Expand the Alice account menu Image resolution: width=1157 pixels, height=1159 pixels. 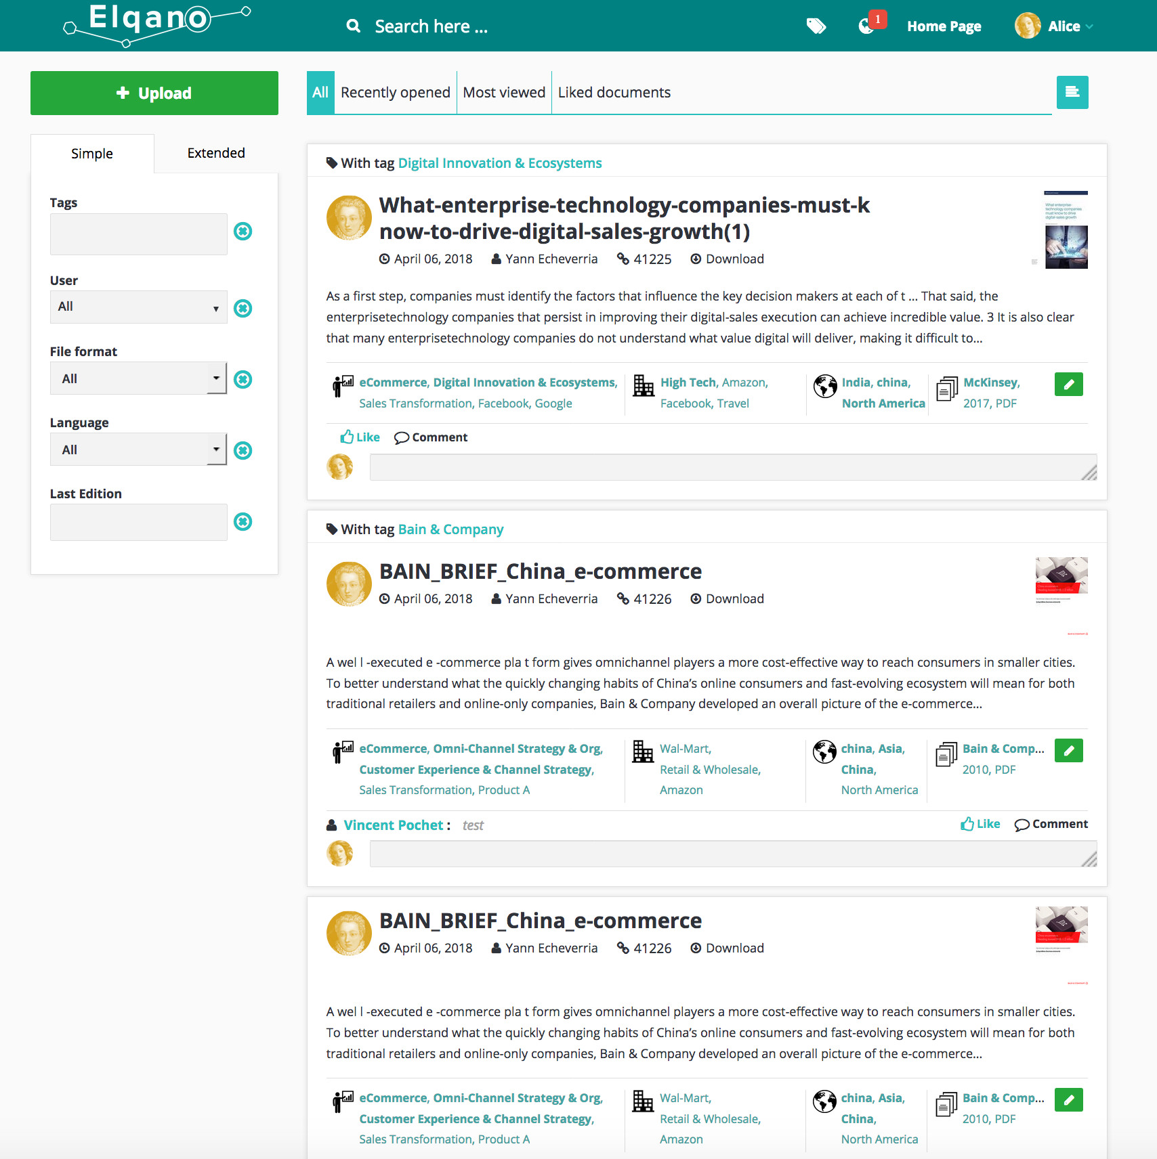(x=1070, y=26)
